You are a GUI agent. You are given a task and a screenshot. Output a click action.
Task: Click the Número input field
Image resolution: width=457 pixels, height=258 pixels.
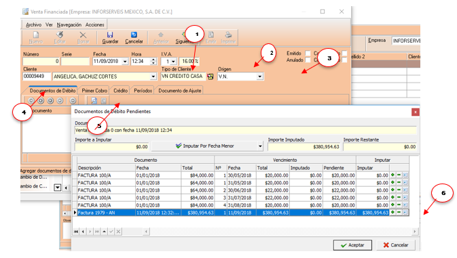pos(41,62)
